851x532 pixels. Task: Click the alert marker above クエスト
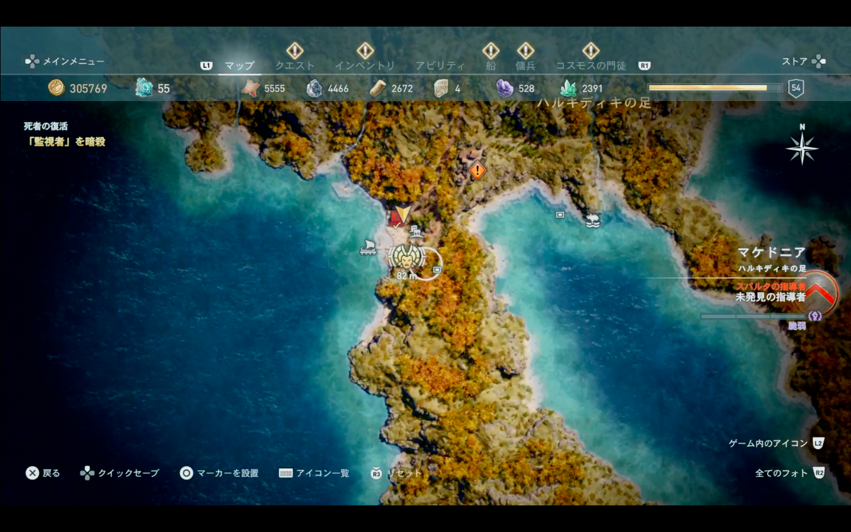point(295,51)
